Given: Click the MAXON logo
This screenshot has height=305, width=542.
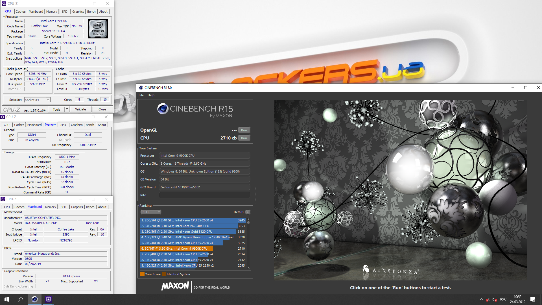Looking at the screenshot, I should click(x=175, y=286).
